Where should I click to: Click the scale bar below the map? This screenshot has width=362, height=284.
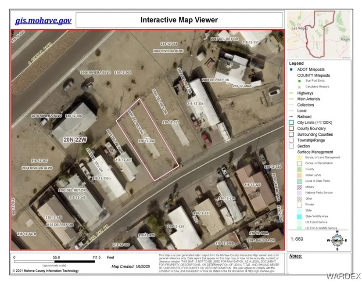[x=54, y=262]
